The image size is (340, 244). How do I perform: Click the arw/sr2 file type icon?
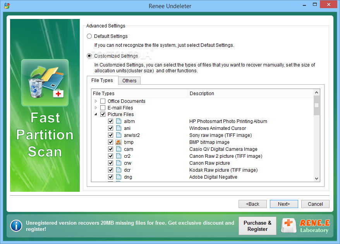(x=118, y=135)
